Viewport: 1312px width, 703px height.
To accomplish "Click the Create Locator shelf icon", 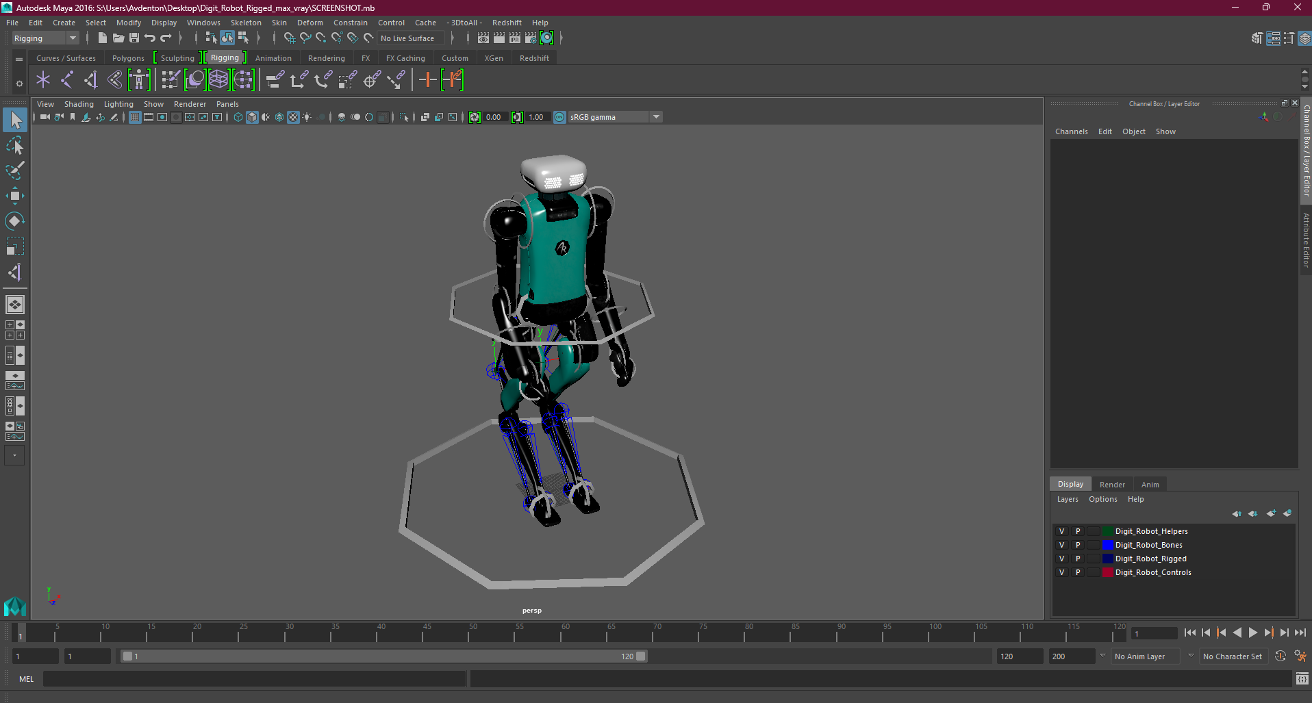I will 43,80.
